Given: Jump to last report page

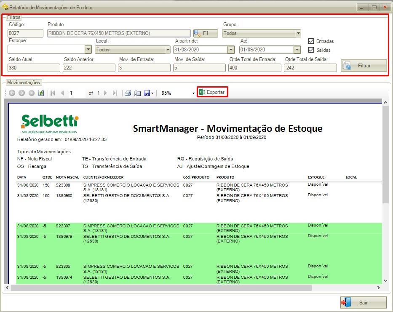Looking at the screenshot, I should [115, 93].
